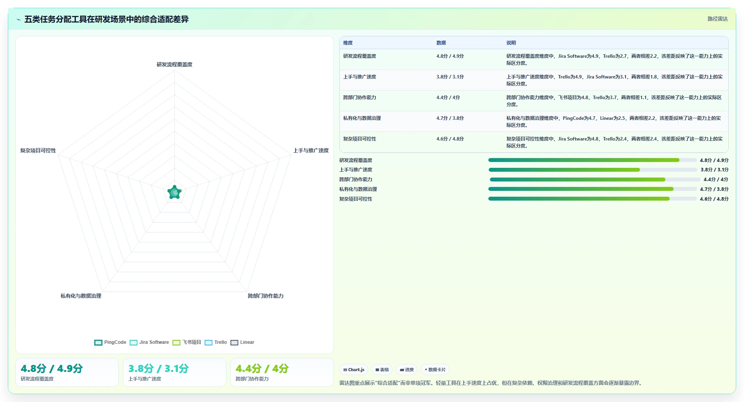Viewport: 744px width, 402px height.
Task: Click the 上手与推广速度 radar axis label
Action: (x=311, y=150)
